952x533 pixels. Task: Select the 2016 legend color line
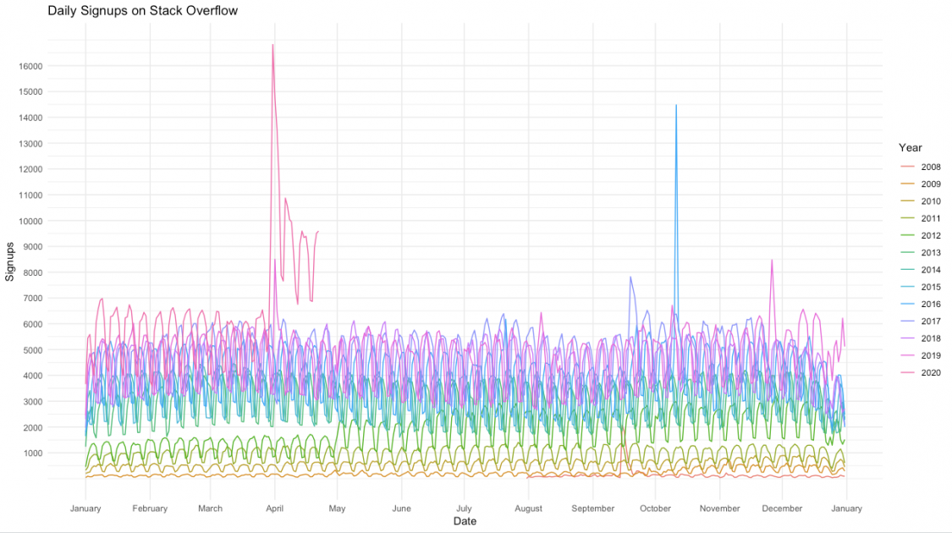coord(908,304)
